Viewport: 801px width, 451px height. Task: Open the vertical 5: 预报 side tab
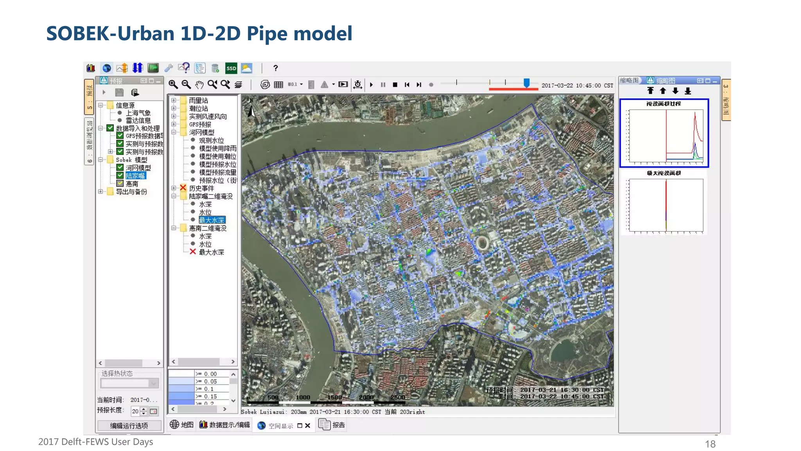[90, 97]
